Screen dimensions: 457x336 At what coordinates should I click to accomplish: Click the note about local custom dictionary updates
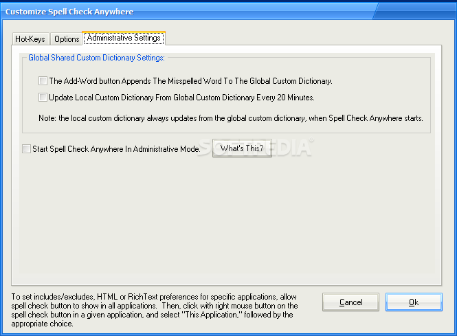tap(231, 118)
